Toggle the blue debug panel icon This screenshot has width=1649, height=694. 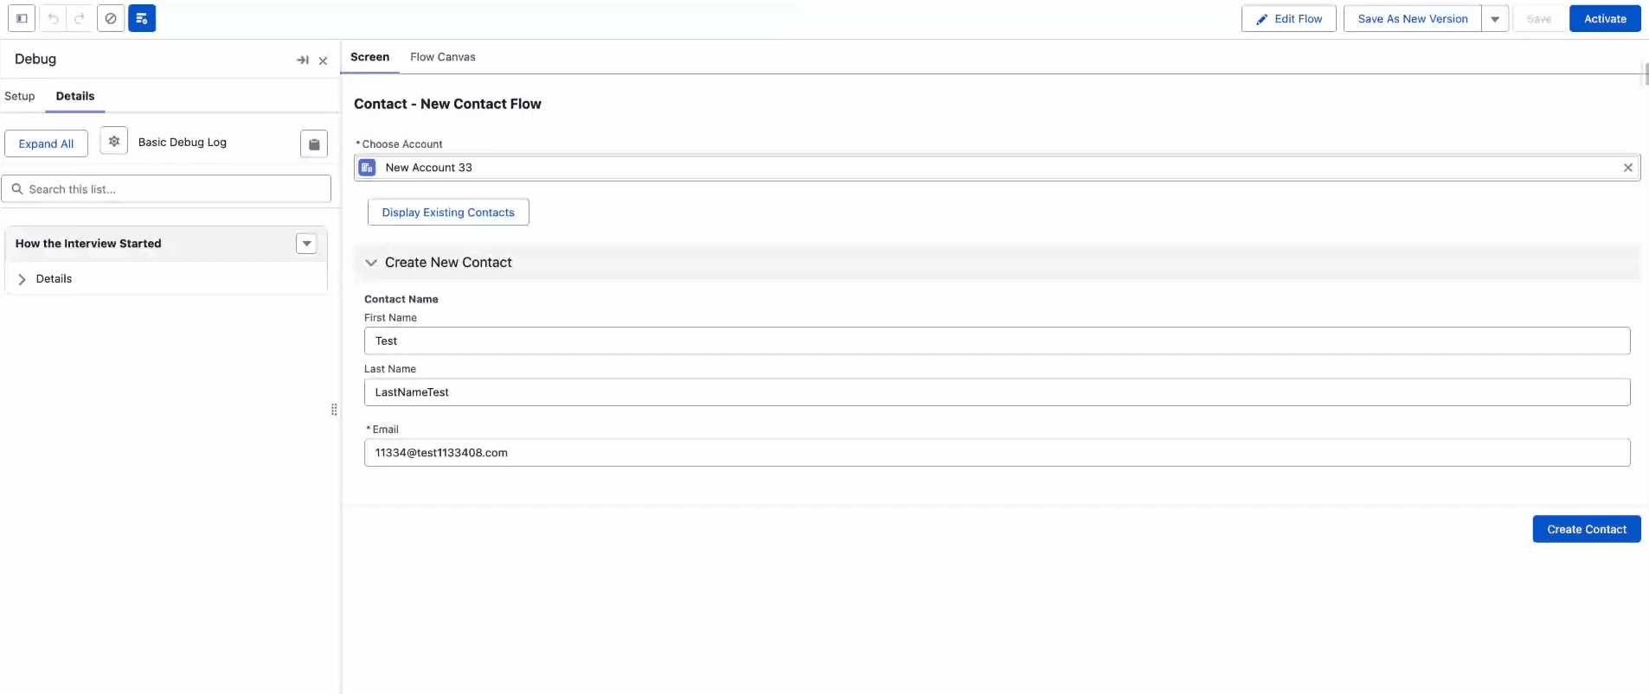coord(142,18)
